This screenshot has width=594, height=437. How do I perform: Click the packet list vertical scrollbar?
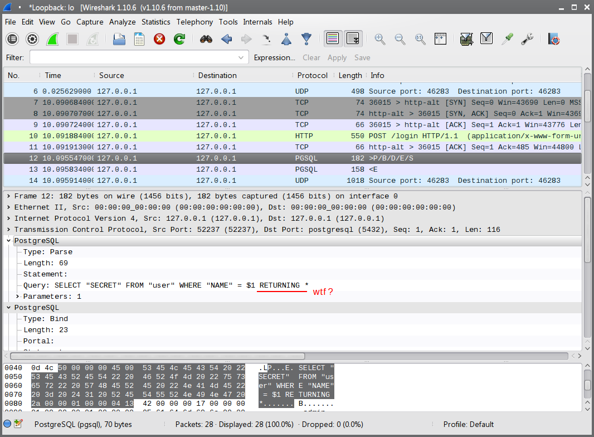pos(587,106)
